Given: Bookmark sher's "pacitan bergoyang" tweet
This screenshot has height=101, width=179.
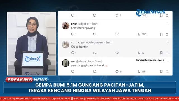Looking at the screenshot, I should (161, 34).
